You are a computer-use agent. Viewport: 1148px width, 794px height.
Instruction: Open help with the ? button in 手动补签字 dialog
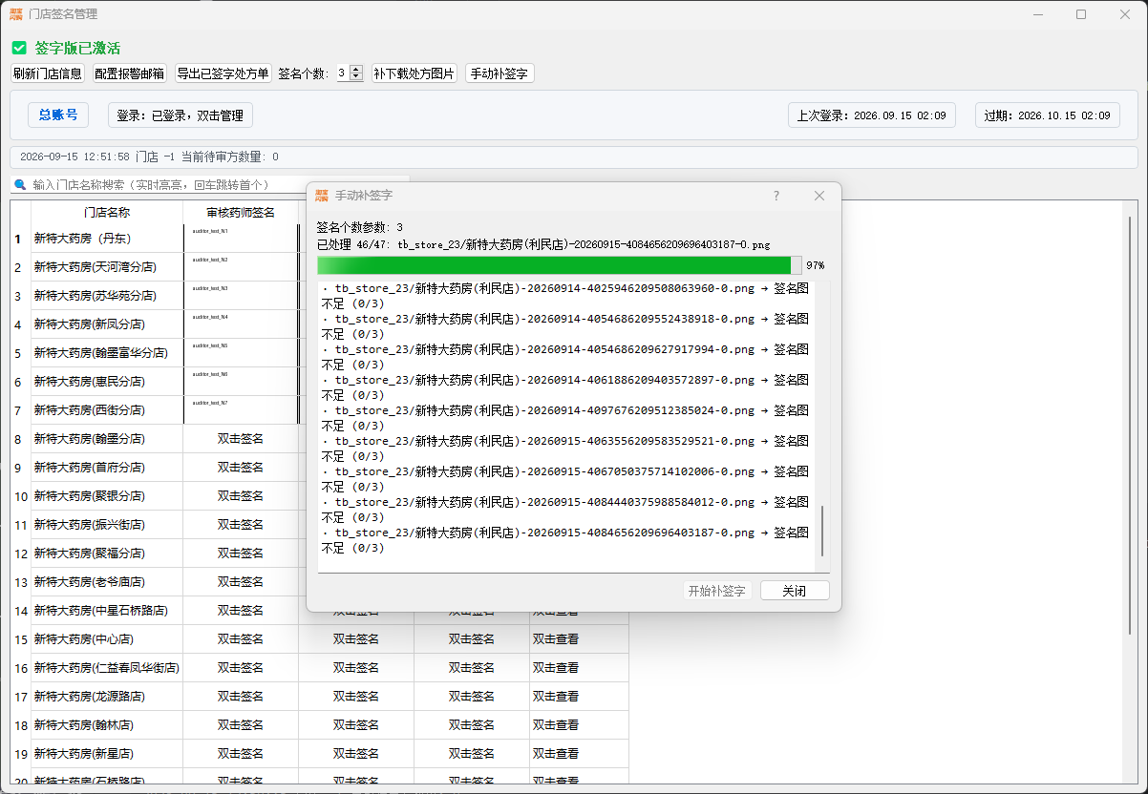pos(776,196)
